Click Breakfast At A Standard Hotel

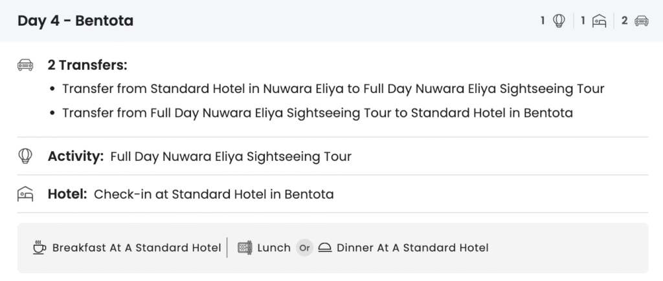coord(136,247)
